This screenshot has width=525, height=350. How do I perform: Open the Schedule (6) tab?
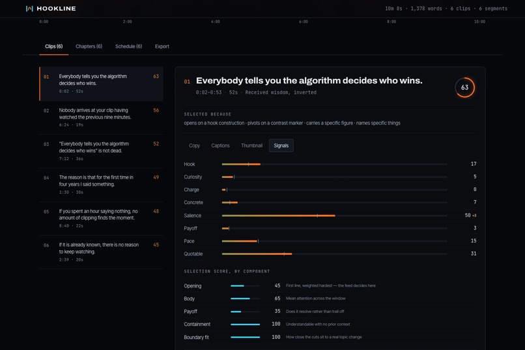[x=128, y=46]
